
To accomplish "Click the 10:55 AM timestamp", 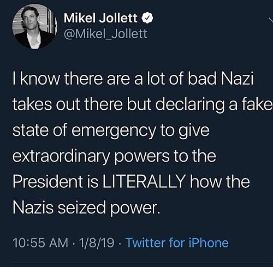I will [x=40, y=243].
